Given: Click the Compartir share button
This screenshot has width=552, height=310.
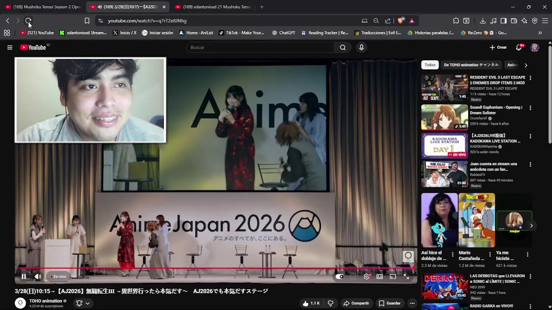Looking at the screenshot, I should pos(356,303).
